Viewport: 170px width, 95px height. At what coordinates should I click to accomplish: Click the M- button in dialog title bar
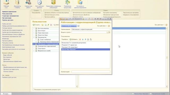pyautogui.click(x=100, y=19)
